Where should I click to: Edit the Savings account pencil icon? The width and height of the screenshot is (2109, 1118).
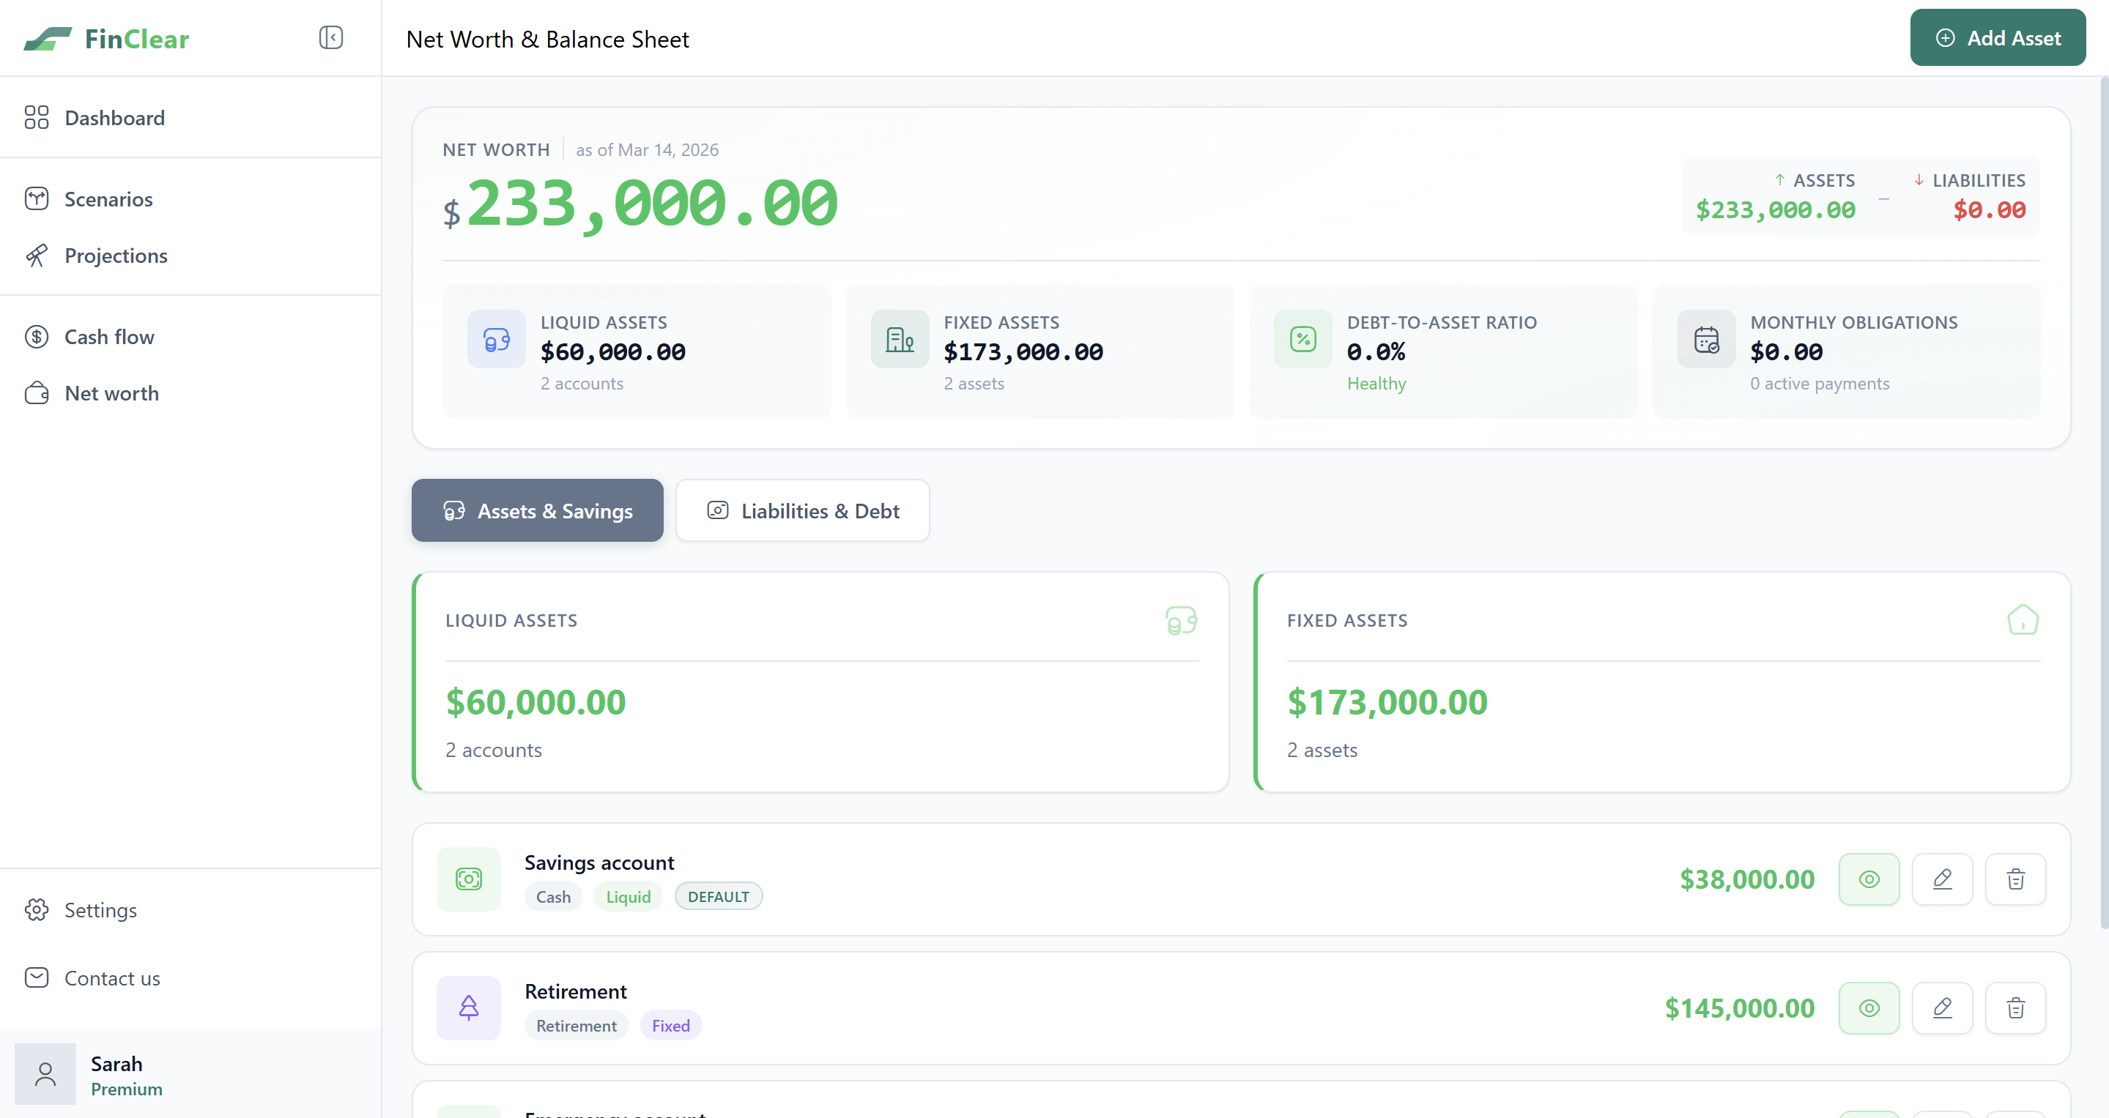point(1942,879)
